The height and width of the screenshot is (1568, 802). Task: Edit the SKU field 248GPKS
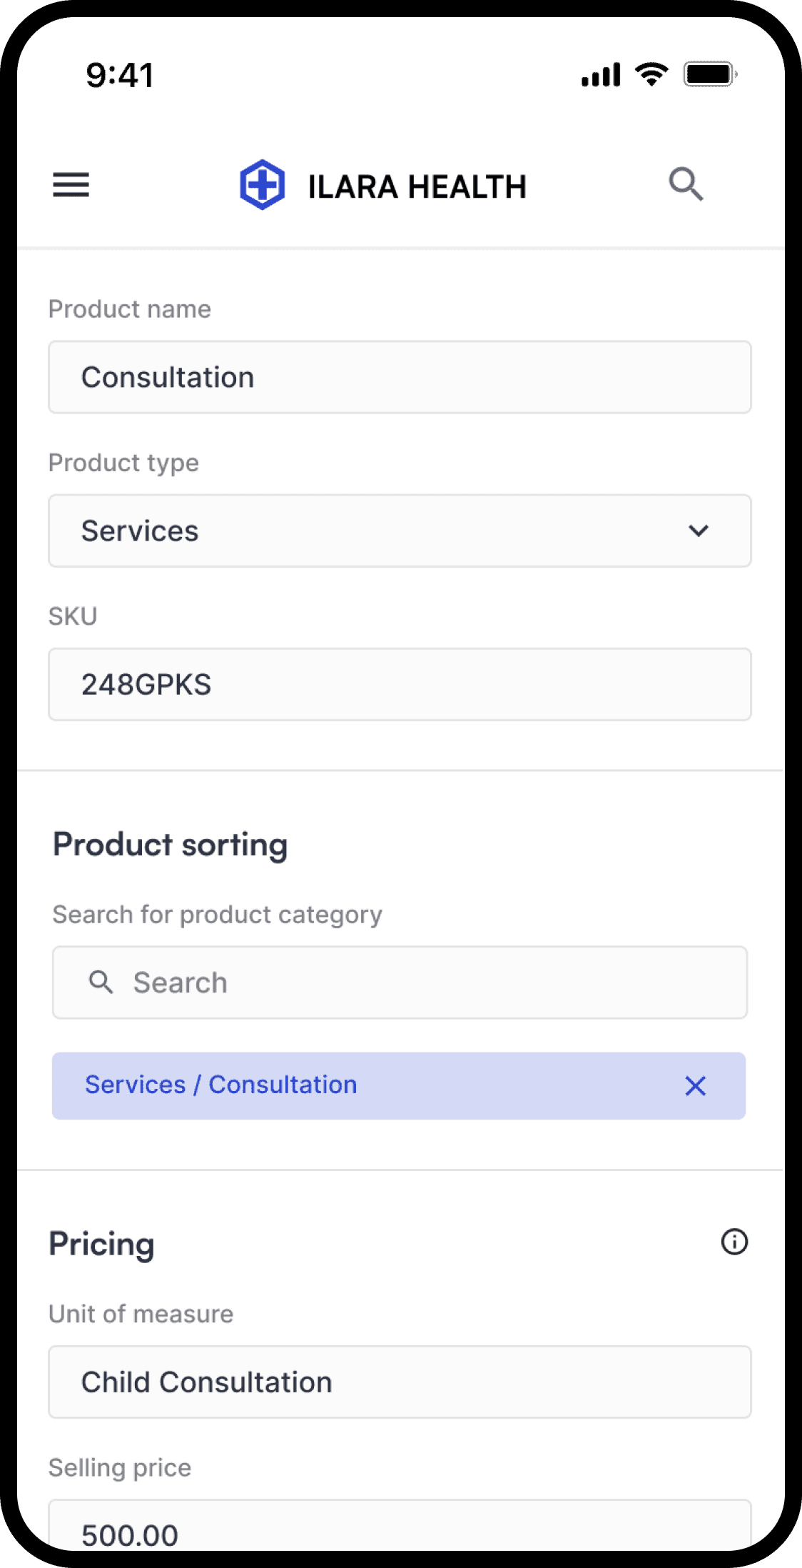click(400, 684)
